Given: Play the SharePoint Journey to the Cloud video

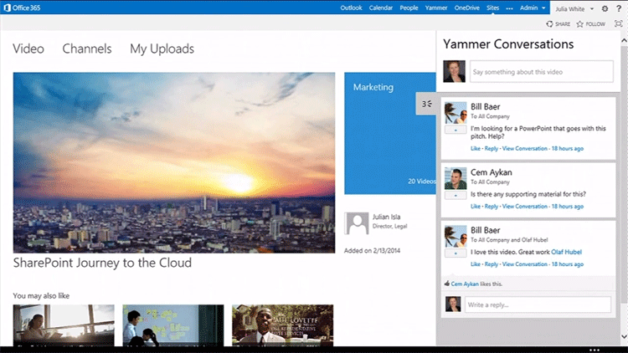Looking at the screenshot, I should [173, 162].
